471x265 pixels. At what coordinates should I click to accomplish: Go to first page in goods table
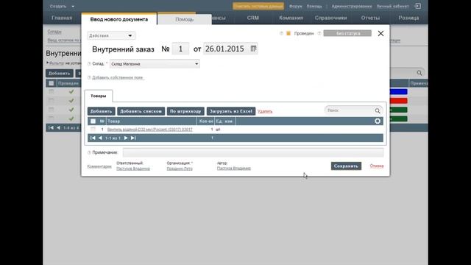(x=93, y=138)
